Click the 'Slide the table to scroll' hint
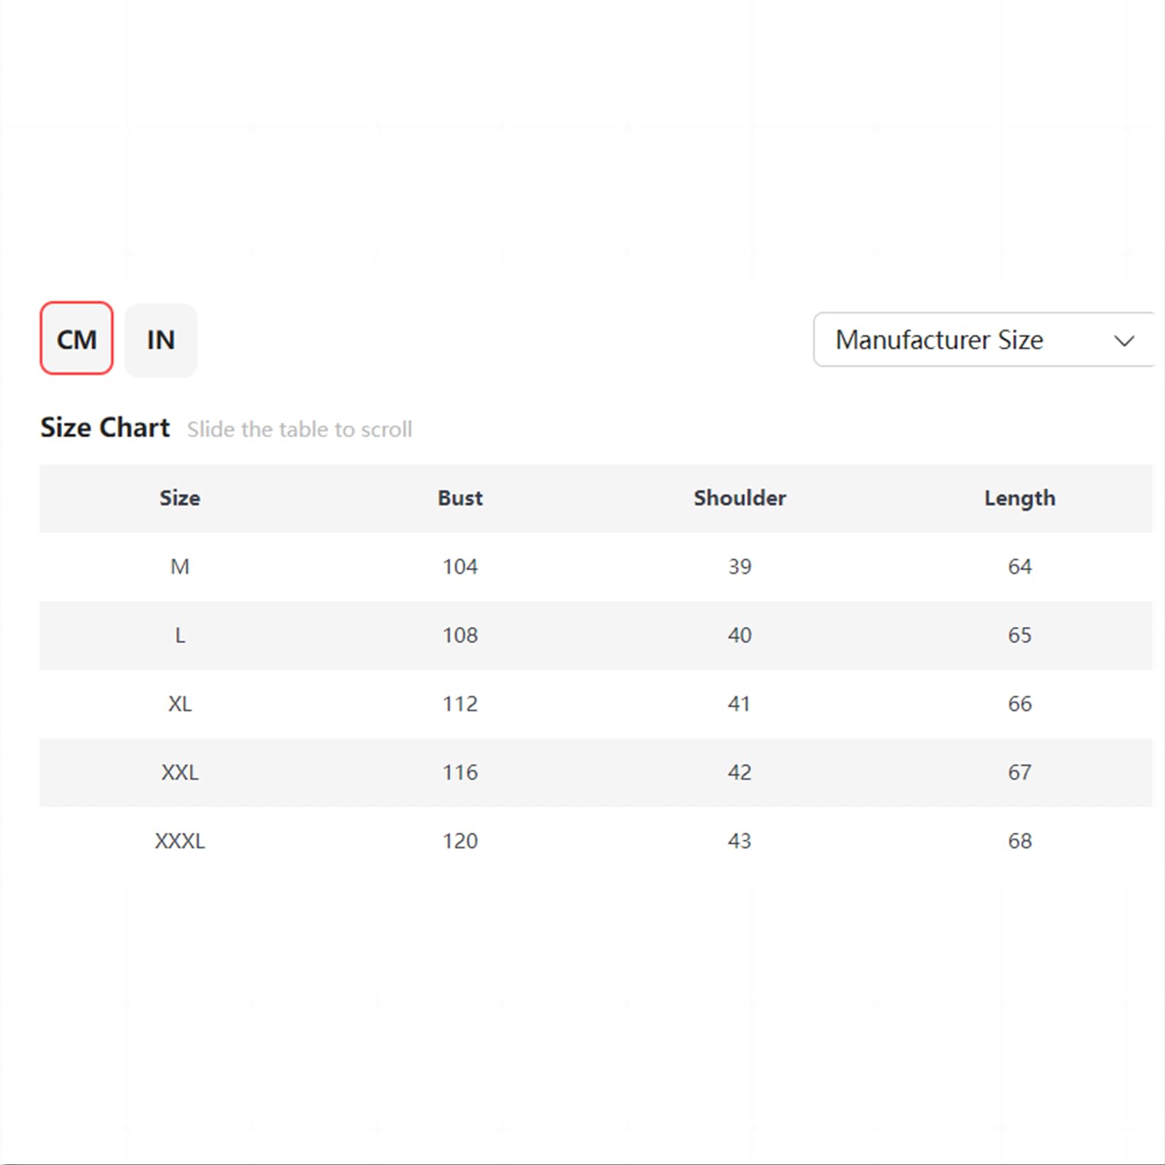 tap(299, 429)
